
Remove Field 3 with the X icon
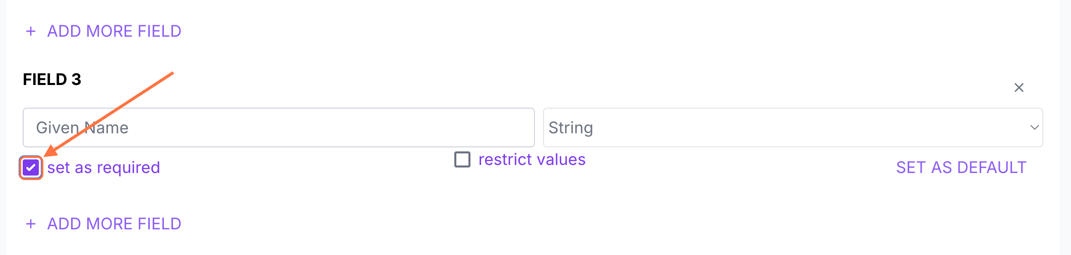(x=1019, y=88)
